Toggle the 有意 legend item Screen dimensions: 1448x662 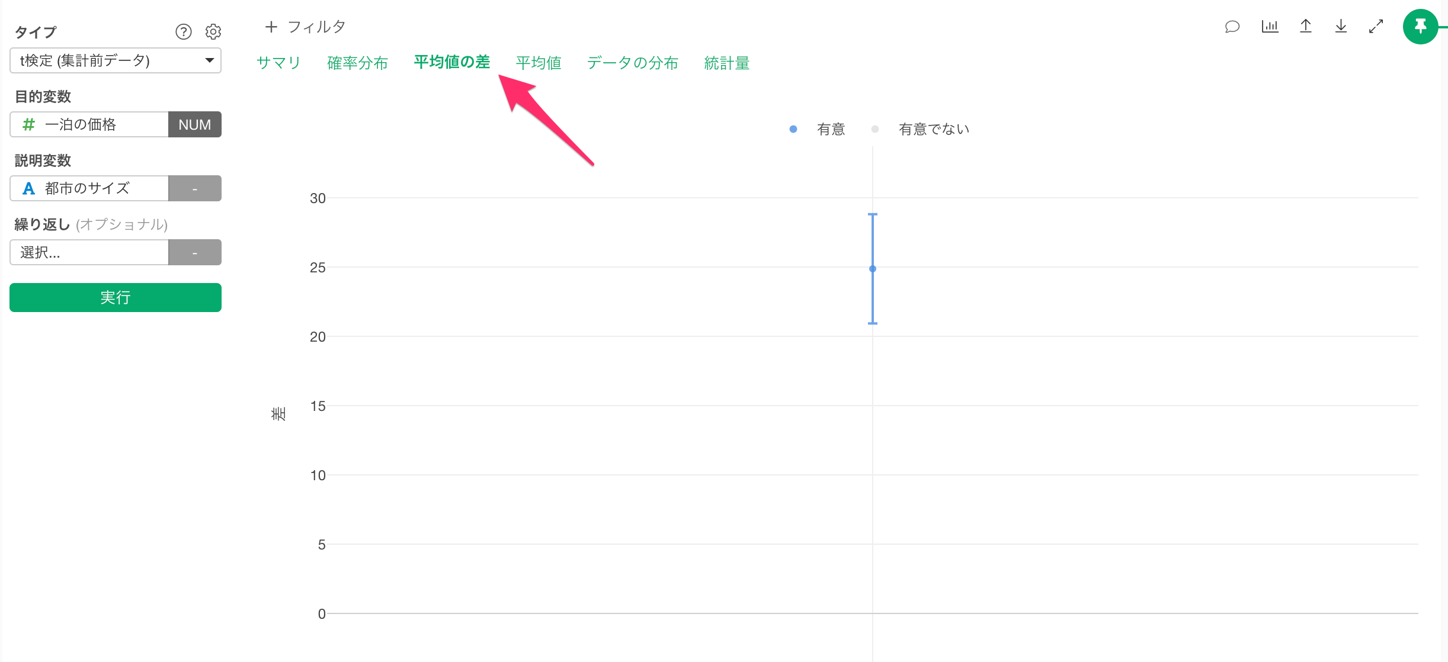(x=818, y=129)
